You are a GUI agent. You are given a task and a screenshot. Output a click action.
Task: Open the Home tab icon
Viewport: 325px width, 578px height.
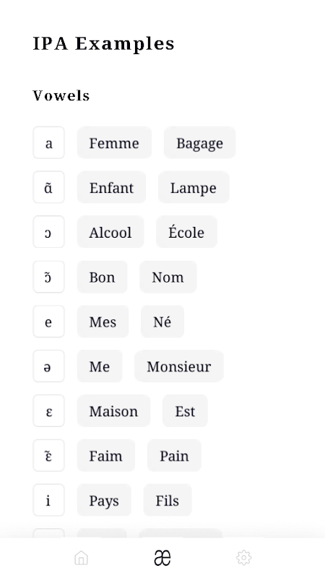(81, 558)
